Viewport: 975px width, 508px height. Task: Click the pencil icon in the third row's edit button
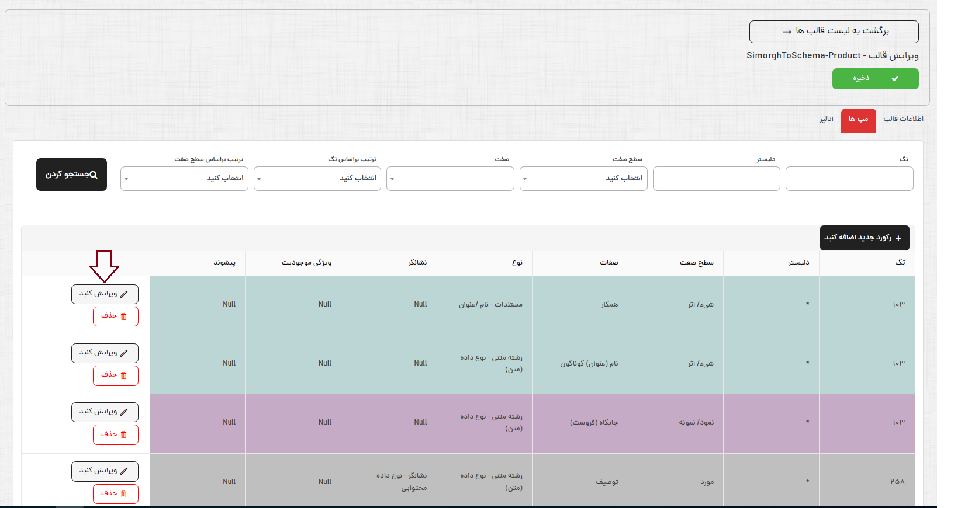(124, 412)
